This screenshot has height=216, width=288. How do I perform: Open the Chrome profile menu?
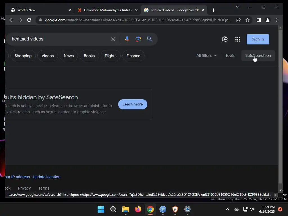pyautogui.click(x=268, y=20)
